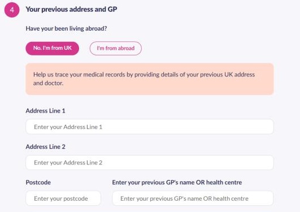The image size is (300, 212).
Task: Pick the outlined abroad residency pill button
Action: click(116, 49)
